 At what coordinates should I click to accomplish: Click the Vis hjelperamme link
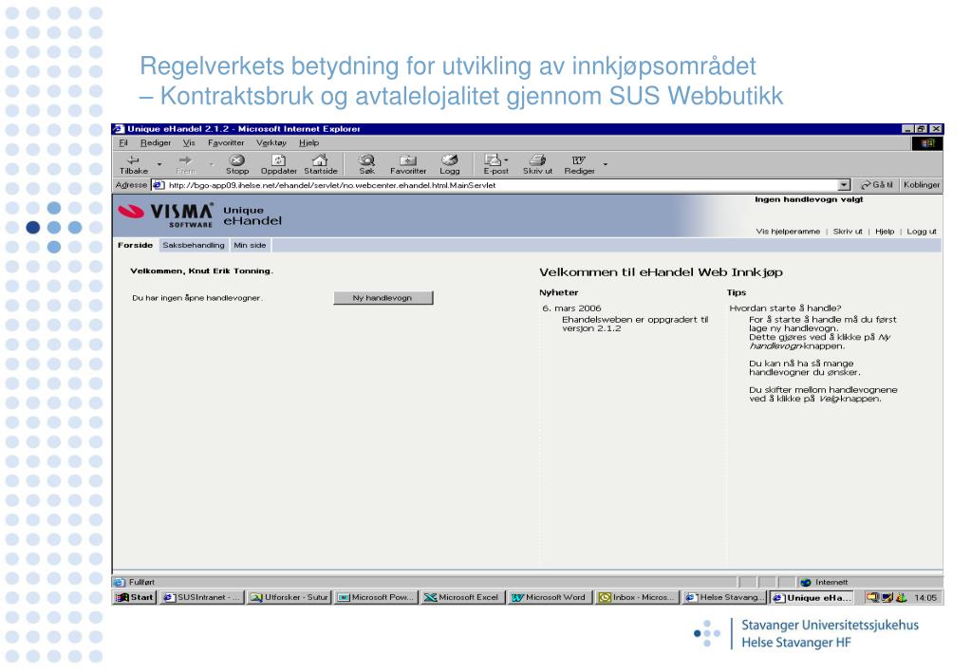coord(788,232)
